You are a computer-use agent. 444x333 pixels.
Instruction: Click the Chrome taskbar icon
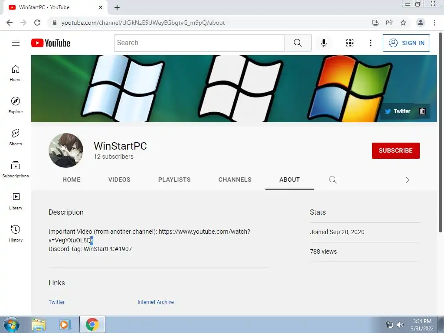[x=92, y=324]
